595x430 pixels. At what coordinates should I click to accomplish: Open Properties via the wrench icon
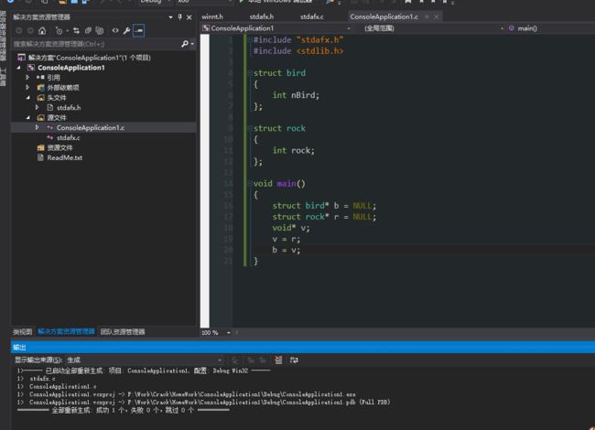click(x=126, y=31)
